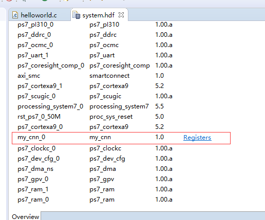Click the ps7_ddrc IP type cell
Image resolution: width=265 pixels, height=220 pixels.
point(103,35)
